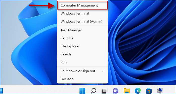Open Microsoft Store from the taskbar
176x94 pixels.
[x=149, y=91]
